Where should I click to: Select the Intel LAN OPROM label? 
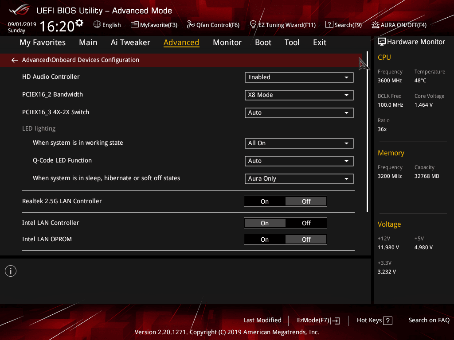coord(47,239)
